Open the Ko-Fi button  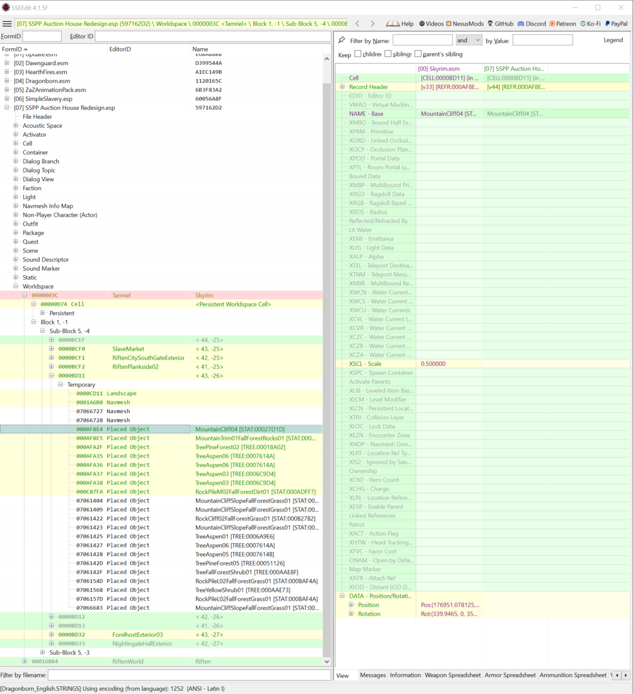[591, 24]
